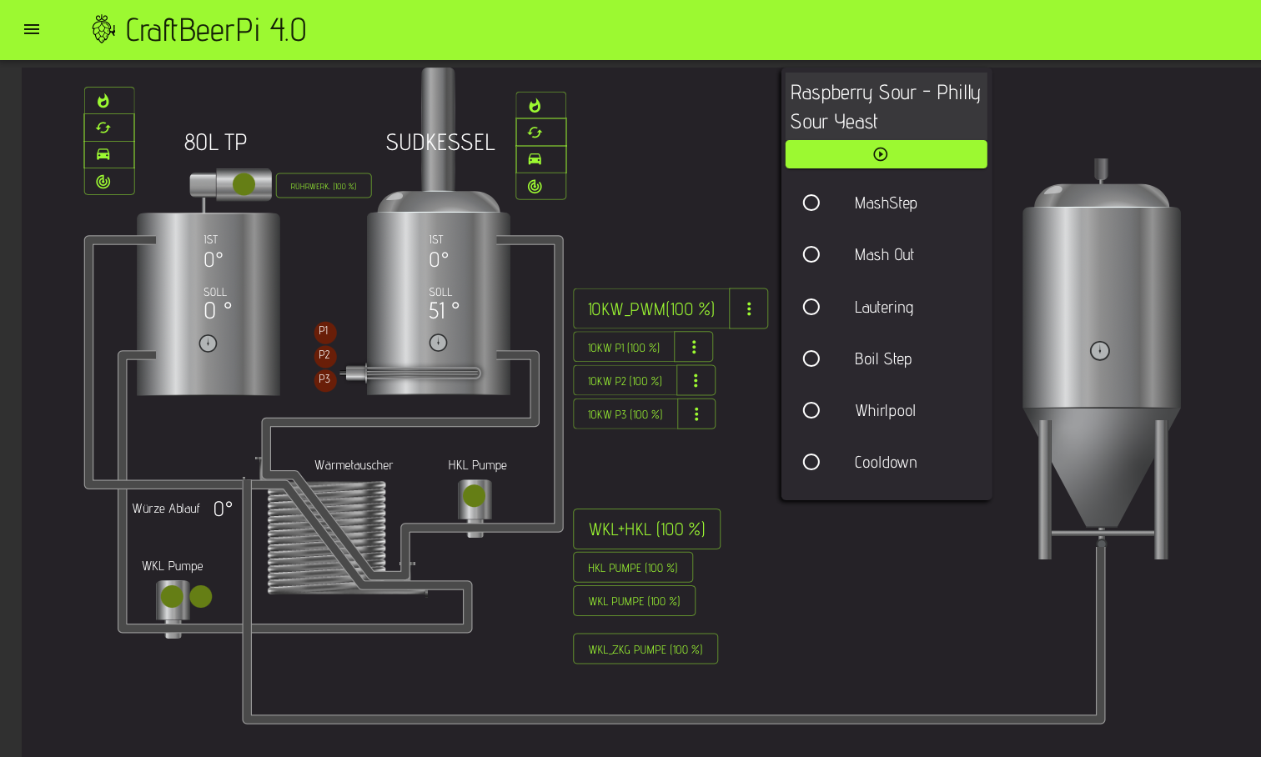Start the Raspberry Sour brew with play button
The width and height of the screenshot is (1261, 757).
(x=885, y=154)
